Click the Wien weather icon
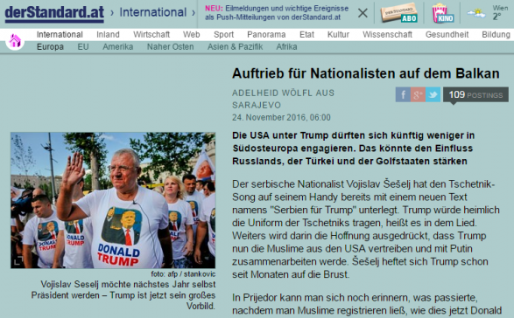 tap(476, 13)
